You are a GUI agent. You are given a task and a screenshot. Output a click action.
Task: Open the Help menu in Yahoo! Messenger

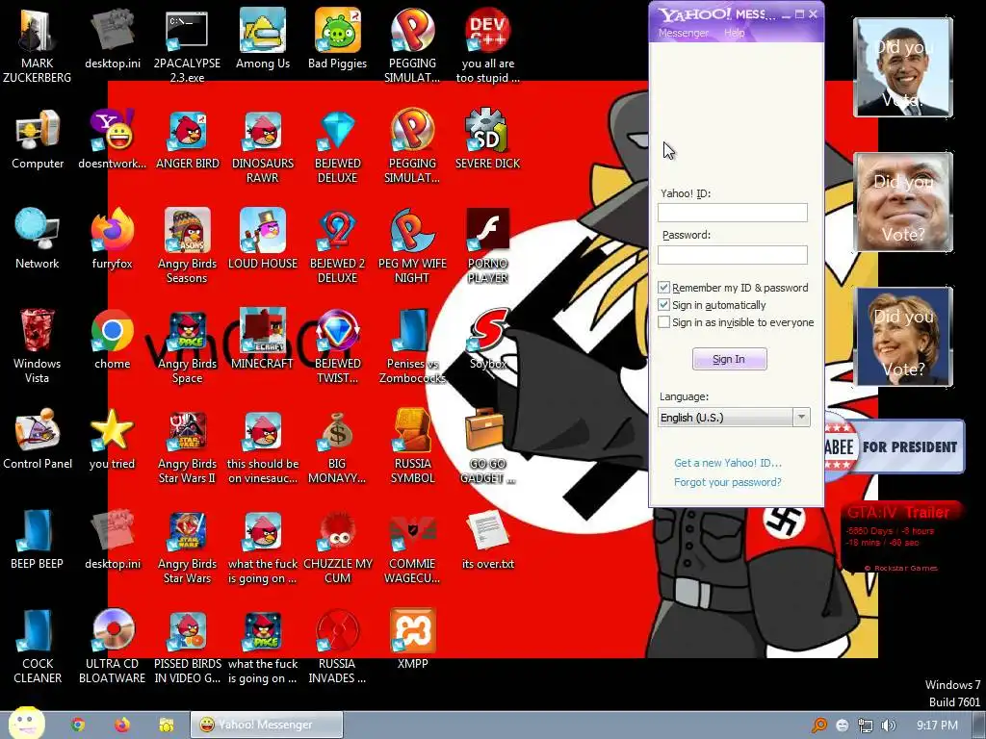coord(734,33)
